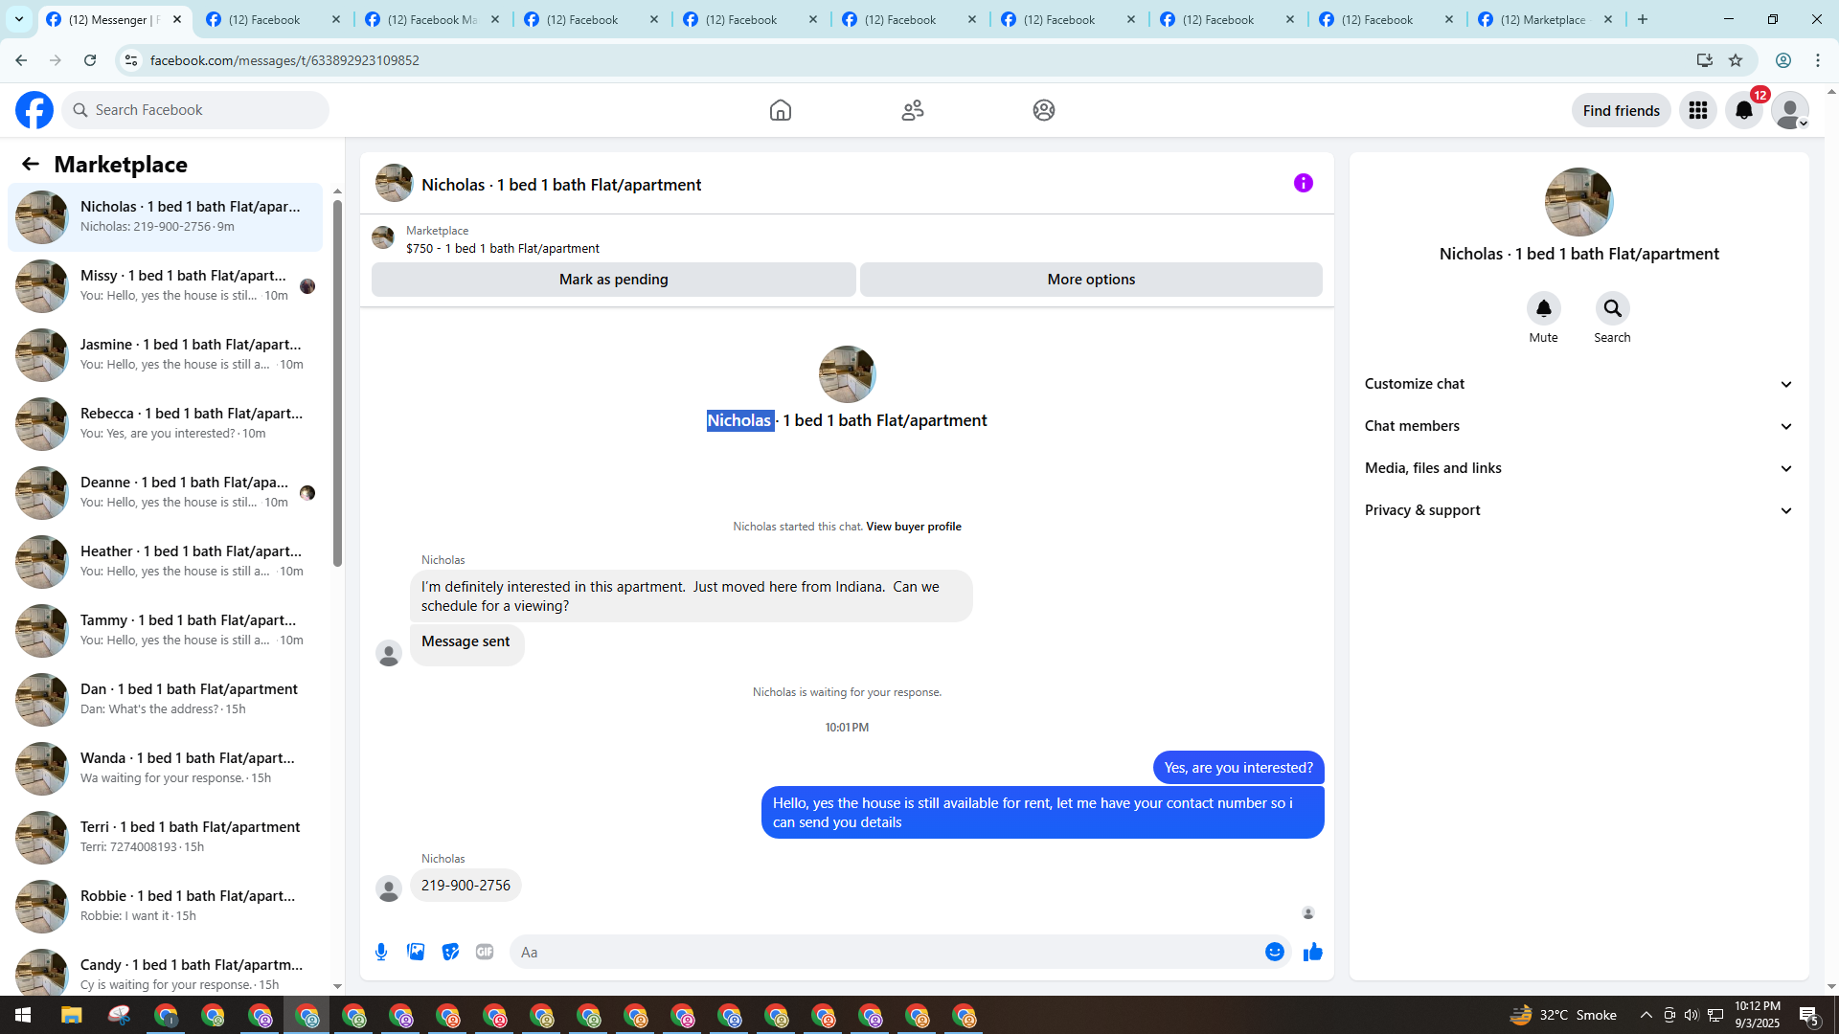Click More options button
This screenshot has width=1839, height=1034.
[1091, 280]
